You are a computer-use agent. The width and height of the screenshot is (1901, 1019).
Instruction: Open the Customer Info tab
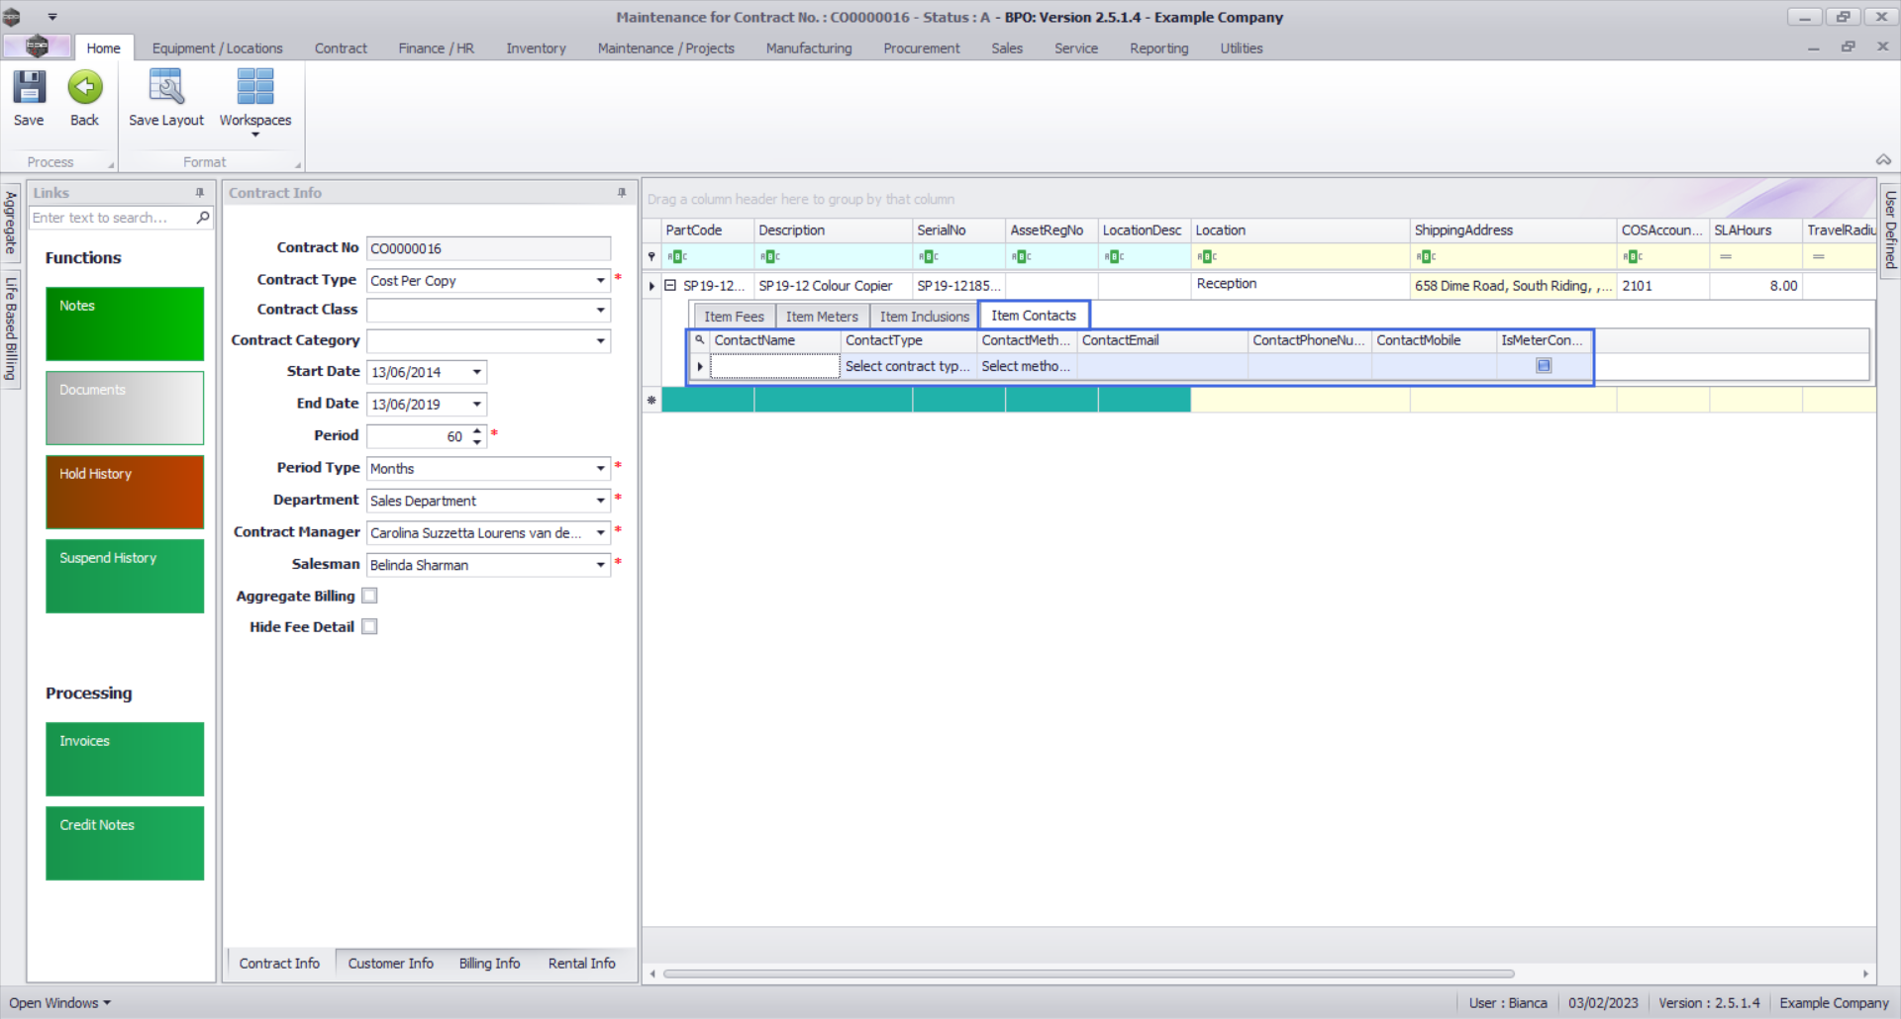390,963
